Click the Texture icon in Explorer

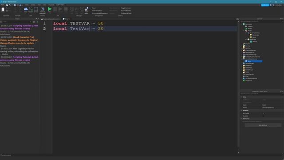[251, 41]
